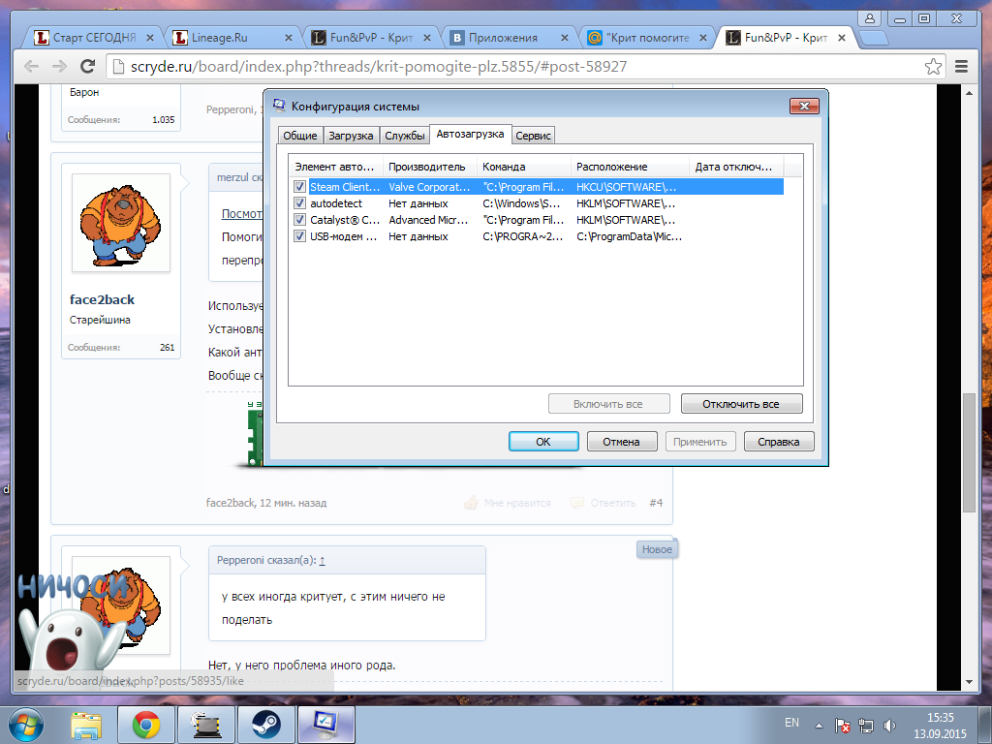Click the browser reload button
Image resolution: width=992 pixels, height=744 pixels.
pos(87,67)
